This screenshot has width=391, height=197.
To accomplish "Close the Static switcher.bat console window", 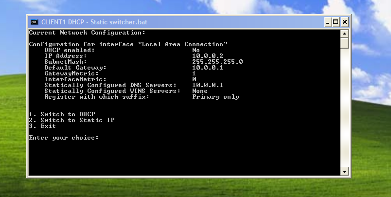I will 344,22.
